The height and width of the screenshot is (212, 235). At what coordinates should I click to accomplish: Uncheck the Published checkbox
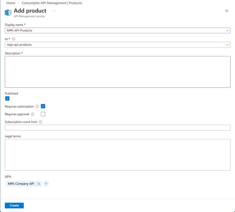pyautogui.click(x=7, y=99)
